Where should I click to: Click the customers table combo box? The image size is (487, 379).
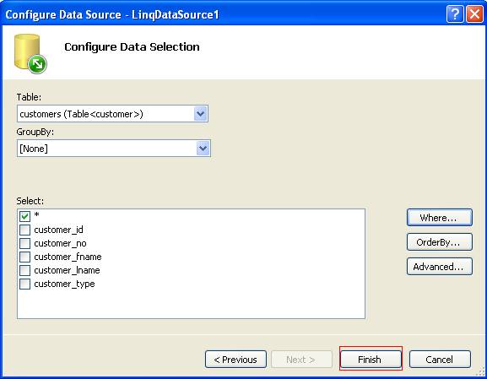click(112, 114)
